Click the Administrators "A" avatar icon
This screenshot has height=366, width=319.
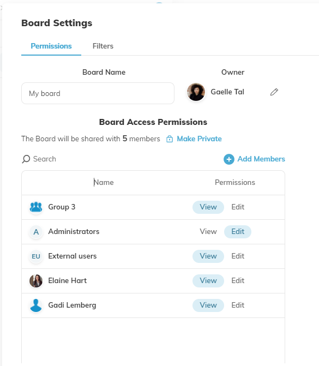click(x=36, y=232)
